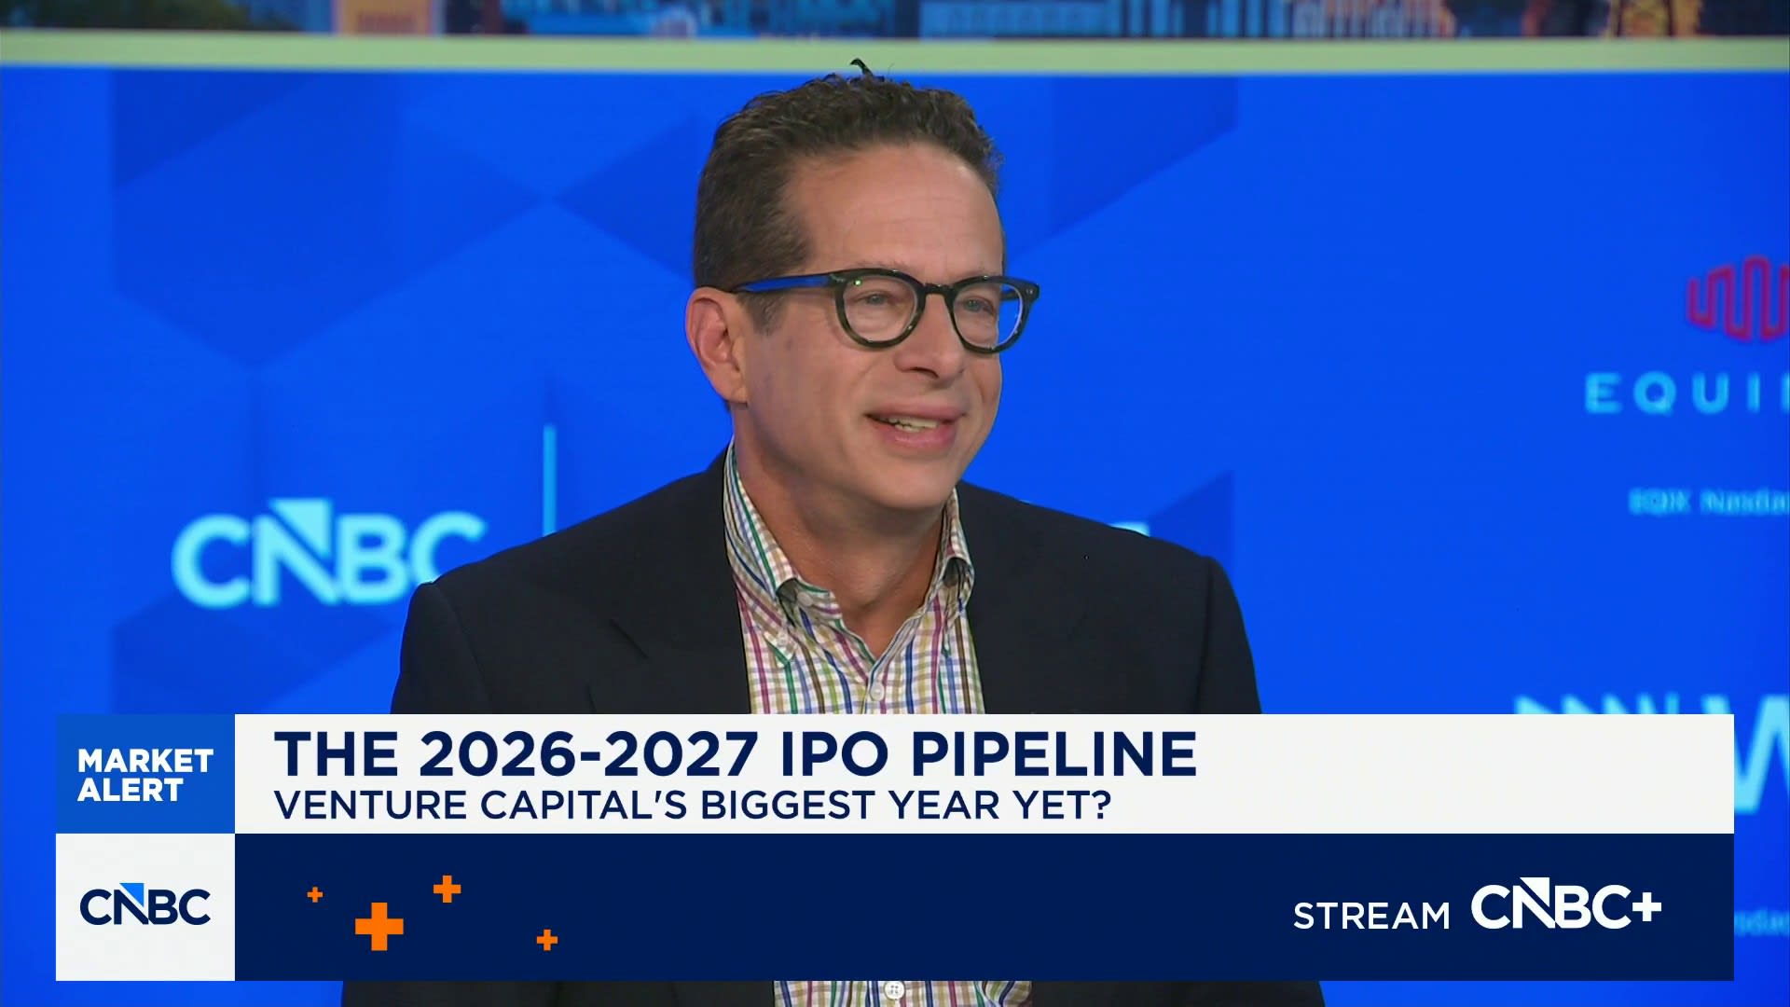
Task: Click the CNBC+ streaming logo
Action: coord(1565,906)
